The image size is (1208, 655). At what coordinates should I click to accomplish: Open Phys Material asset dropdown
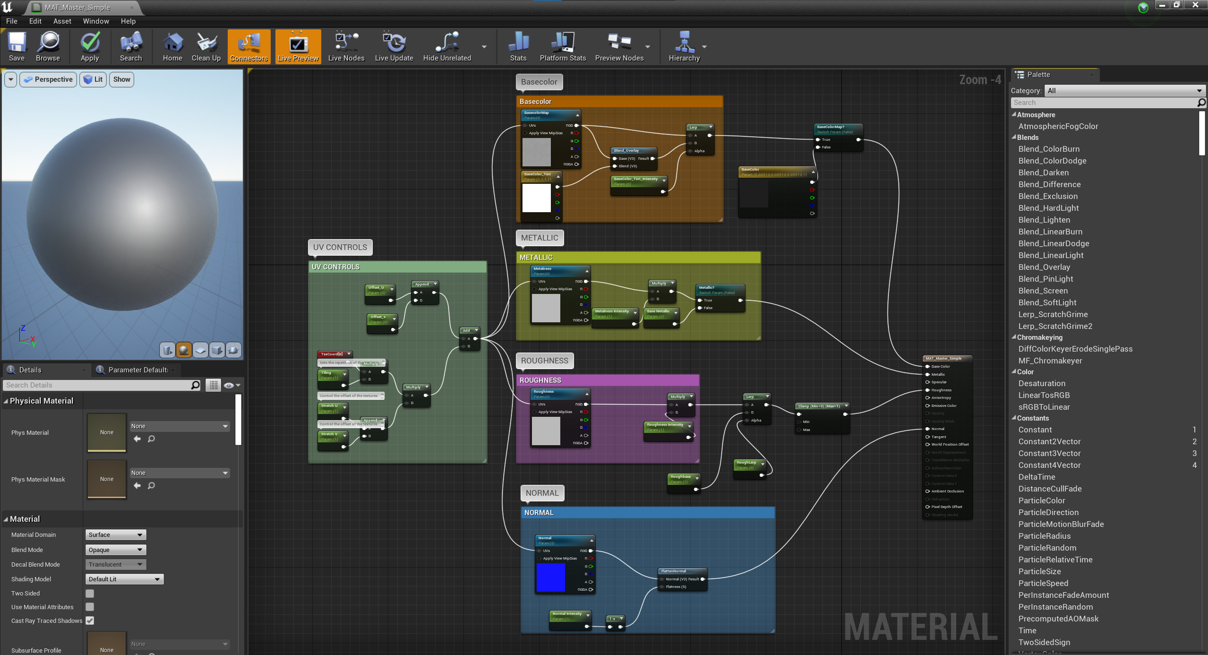[180, 426]
